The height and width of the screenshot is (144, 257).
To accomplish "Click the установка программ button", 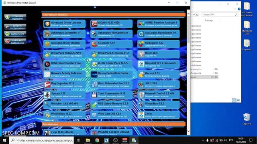I will point(15,17).
